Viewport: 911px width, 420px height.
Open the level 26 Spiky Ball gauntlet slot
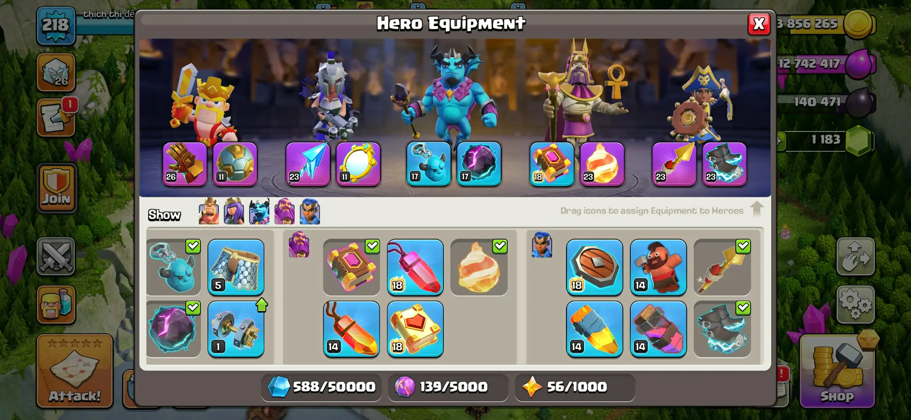click(x=185, y=164)
